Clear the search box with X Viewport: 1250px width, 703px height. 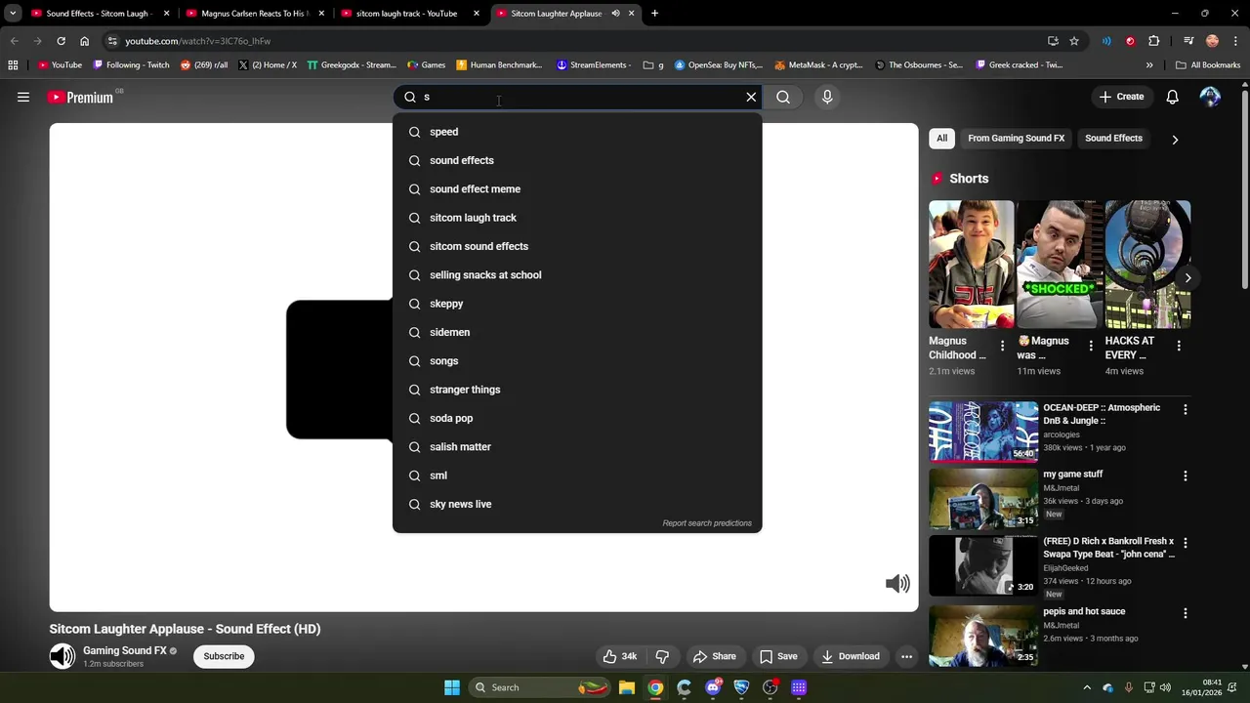click(x=751, y=97)
